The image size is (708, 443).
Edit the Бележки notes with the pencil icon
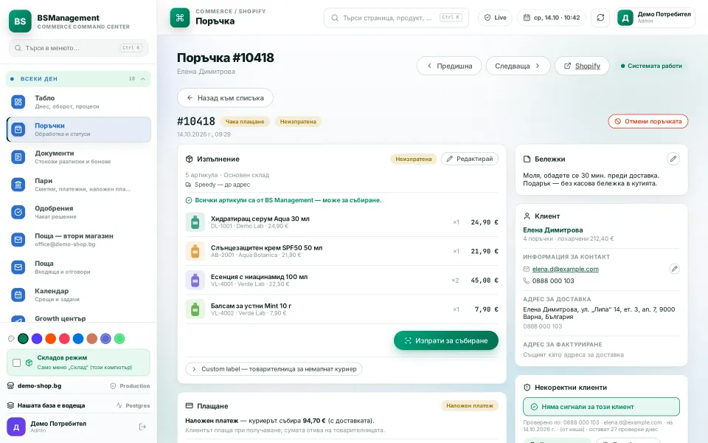point(673,159)
